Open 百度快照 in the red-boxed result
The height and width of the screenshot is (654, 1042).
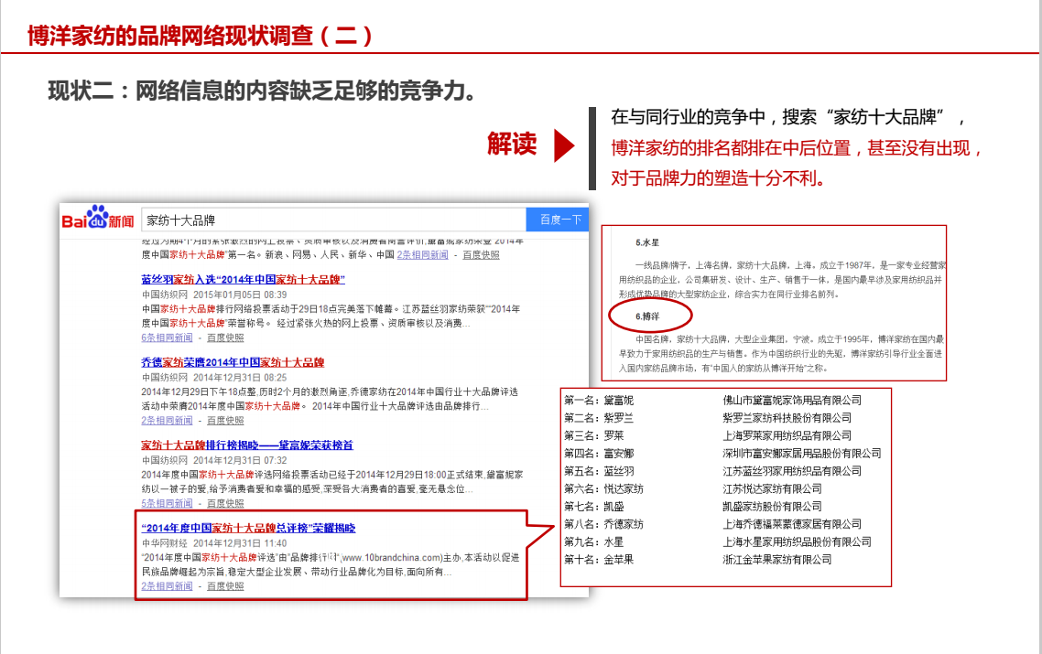point(225,586)
